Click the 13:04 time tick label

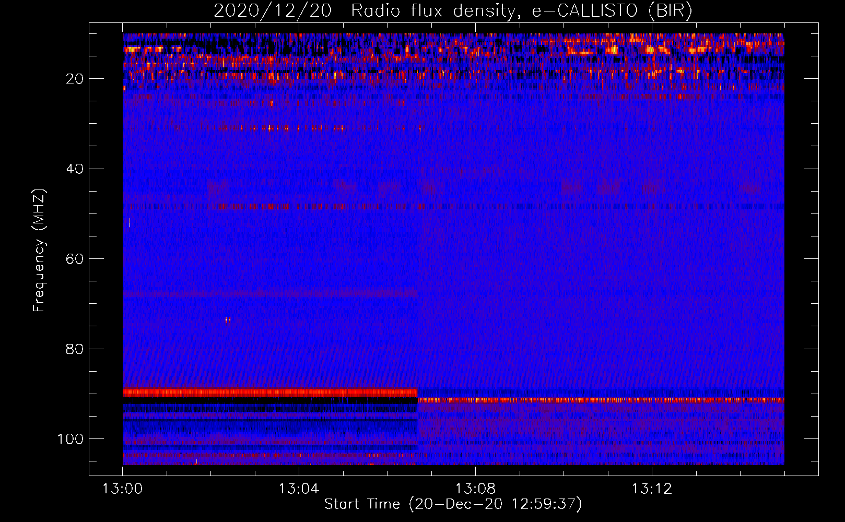click(x=299, y=489)
